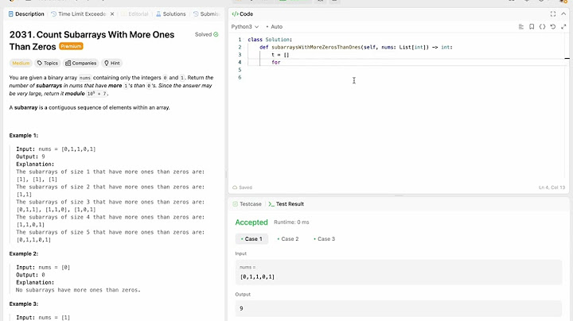Open the Submissions tab
This screenshot has width=573, height=321.
(206, 14)
